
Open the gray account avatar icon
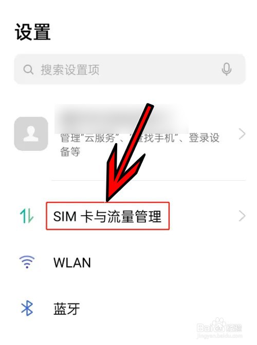pos(31,133)
